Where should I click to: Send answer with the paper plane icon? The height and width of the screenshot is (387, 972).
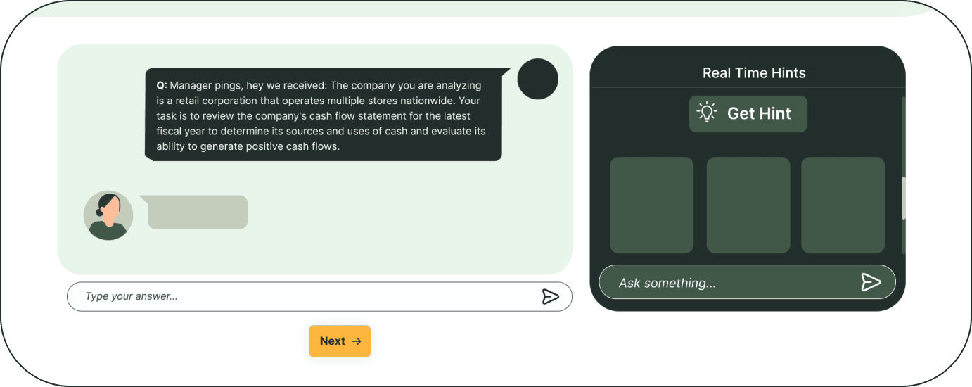[x=550, y=297]
